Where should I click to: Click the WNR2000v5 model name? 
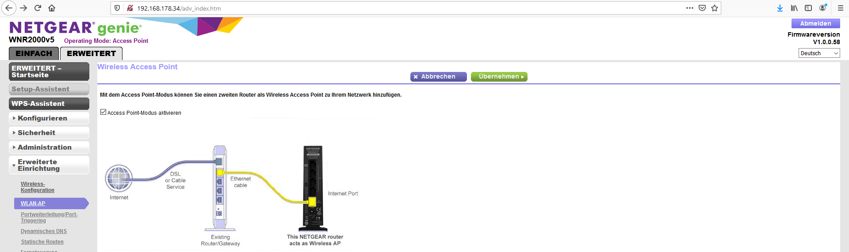click(31, 40)
